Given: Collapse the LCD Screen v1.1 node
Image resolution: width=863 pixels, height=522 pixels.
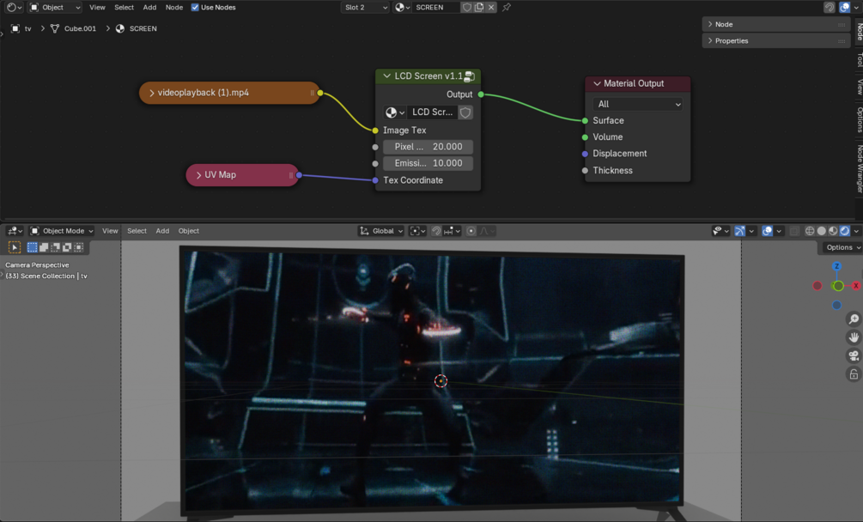Looking at the screenshot, I should (387, 76).
